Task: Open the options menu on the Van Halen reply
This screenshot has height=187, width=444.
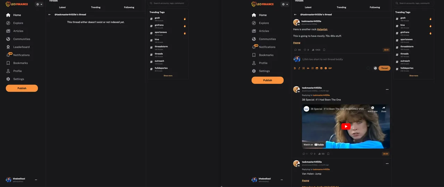Action: click(x=387, y=163)
